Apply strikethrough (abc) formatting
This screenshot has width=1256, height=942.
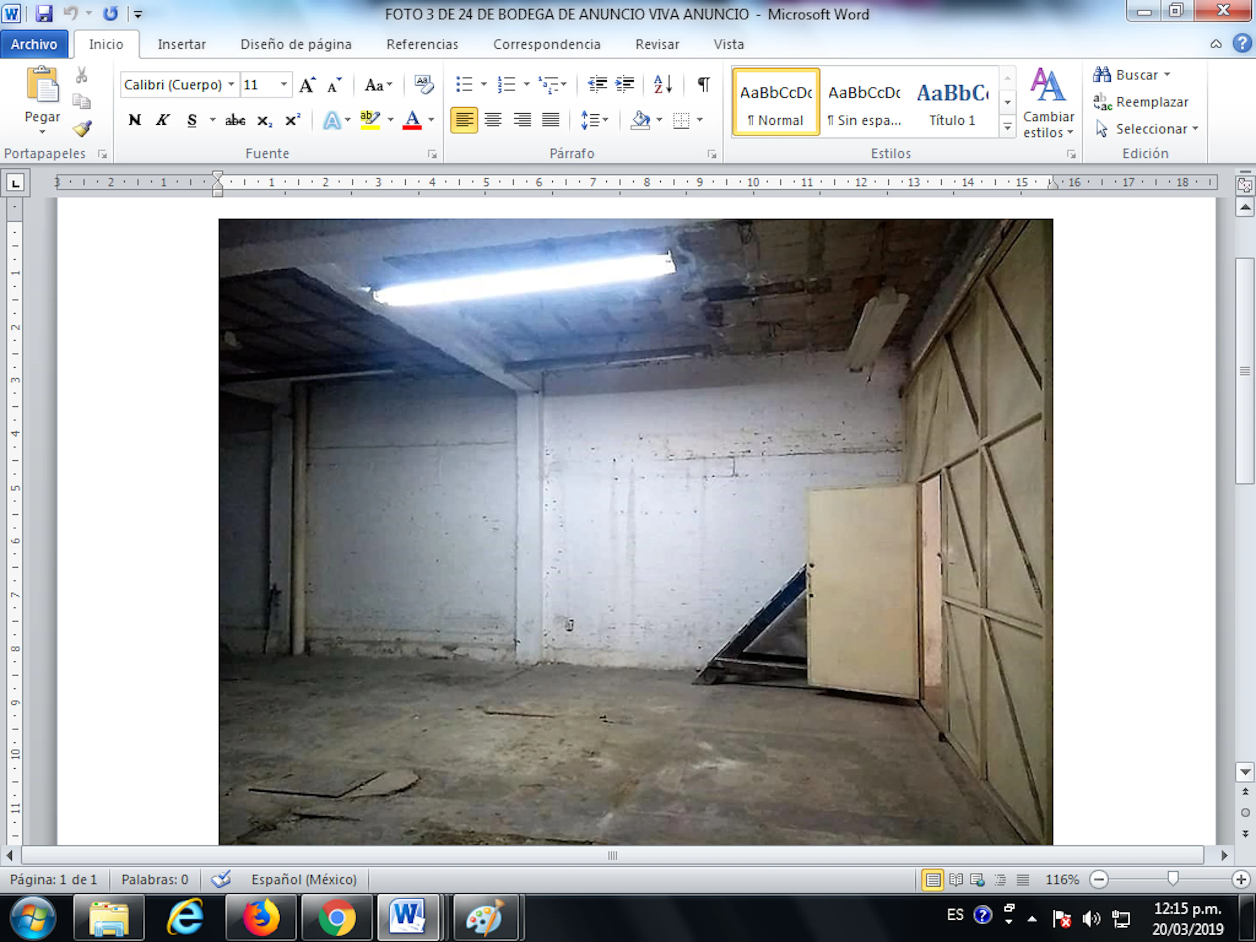[235, 120]
